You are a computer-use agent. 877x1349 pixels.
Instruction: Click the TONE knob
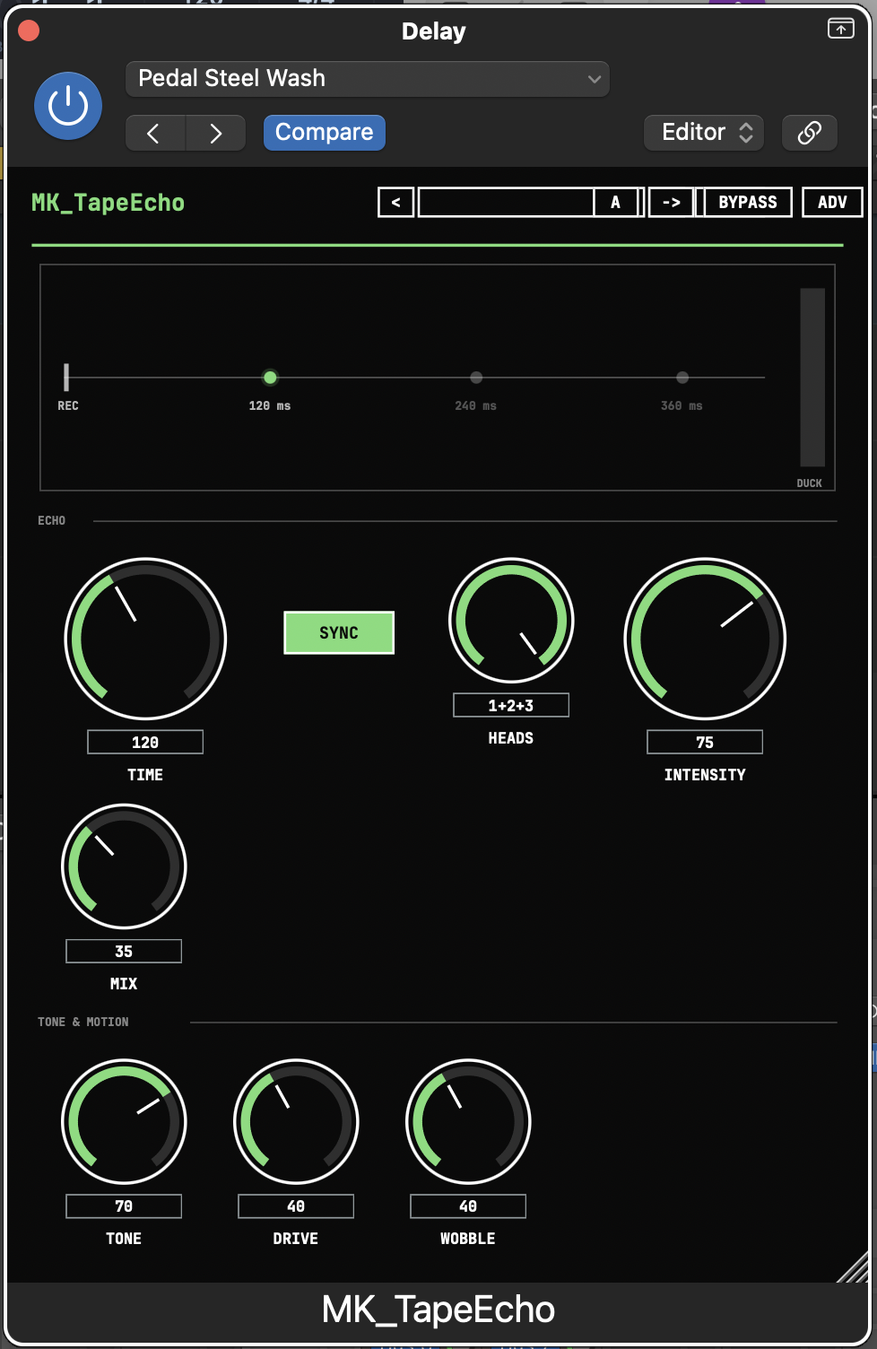(124, 1121)
